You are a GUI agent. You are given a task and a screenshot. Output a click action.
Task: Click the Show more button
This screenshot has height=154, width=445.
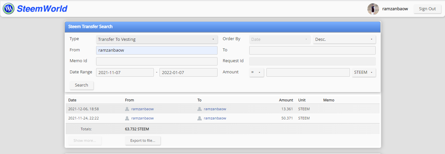(x=85, y=141)
